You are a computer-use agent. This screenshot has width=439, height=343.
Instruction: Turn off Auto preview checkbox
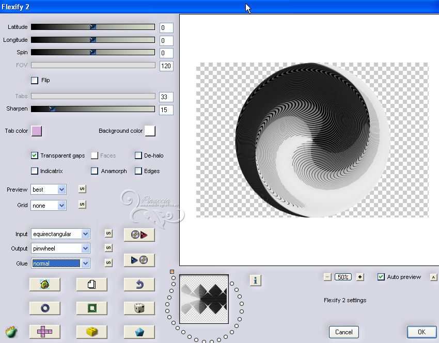(x=381, y=277)
